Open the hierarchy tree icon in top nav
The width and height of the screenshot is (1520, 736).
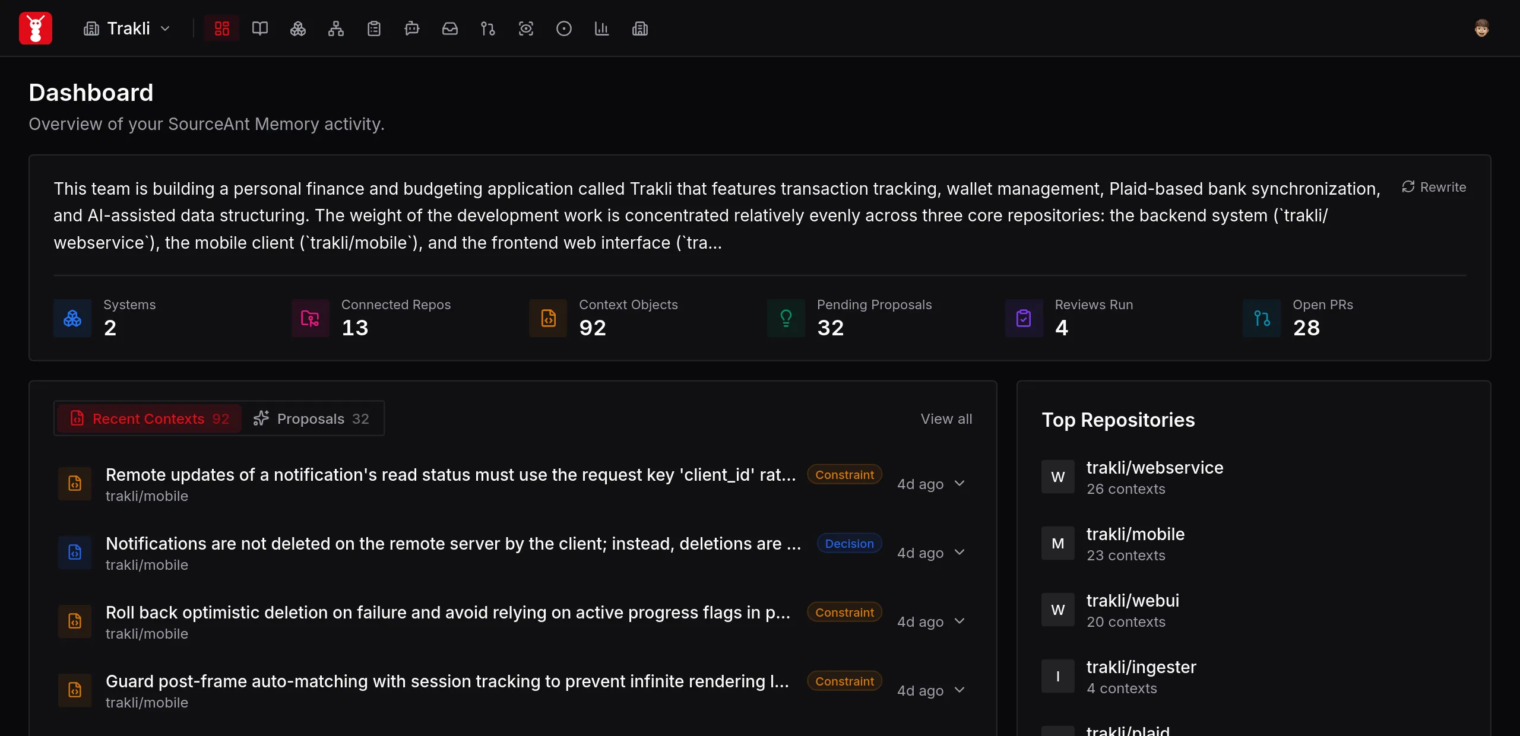(x=336, y=28)
